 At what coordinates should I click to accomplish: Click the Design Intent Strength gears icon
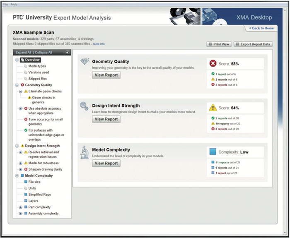(x=84, y=106)
